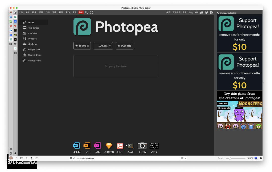Image resolution: width=272 pixels, height=172 pixels.
Task: Open search with the magnifier icon
Action: click(x=87, y=13)
